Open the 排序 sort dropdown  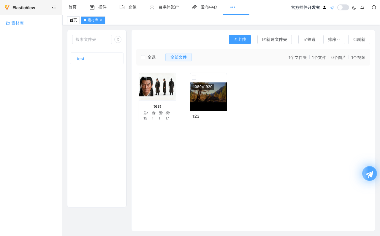click(334, 39)
